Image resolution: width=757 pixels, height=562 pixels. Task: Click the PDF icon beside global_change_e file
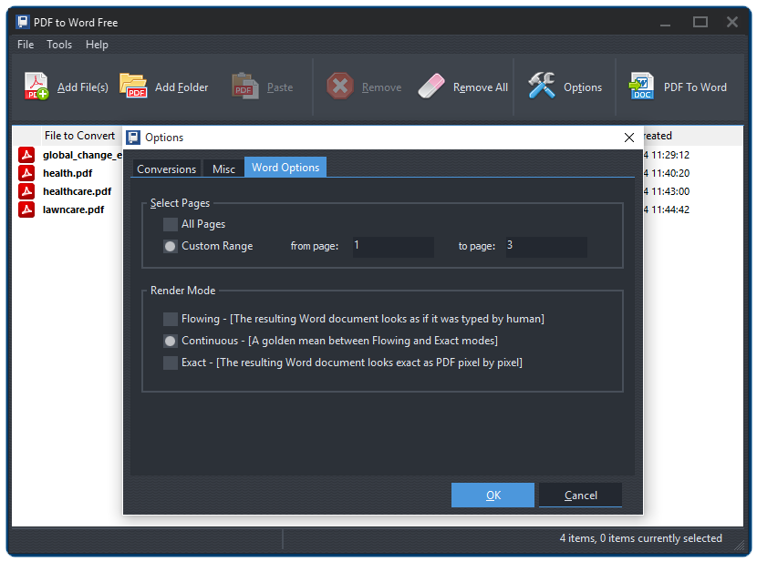(x=26, y=155)
